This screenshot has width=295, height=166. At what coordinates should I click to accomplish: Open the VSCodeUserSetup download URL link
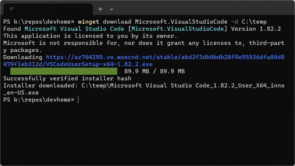pyautogui.click(x=144, y=61)
